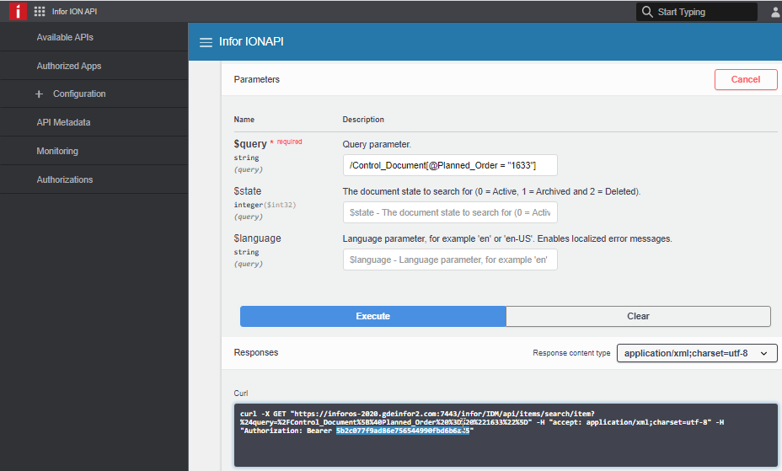This screenshot has height=471, width=782.
Task: Click the $state parameter name
Action: (248, 191)
